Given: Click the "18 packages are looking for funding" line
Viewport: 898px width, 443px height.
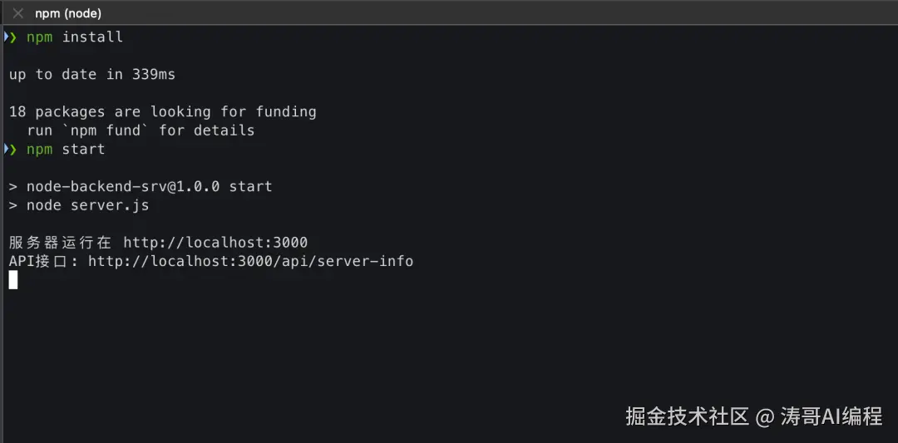Looking at the screenshot, I should pos(163,111).
